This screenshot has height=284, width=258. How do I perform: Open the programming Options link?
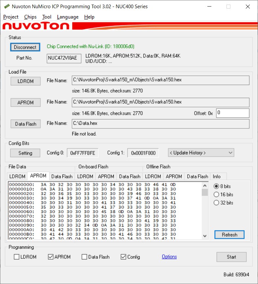169,257
